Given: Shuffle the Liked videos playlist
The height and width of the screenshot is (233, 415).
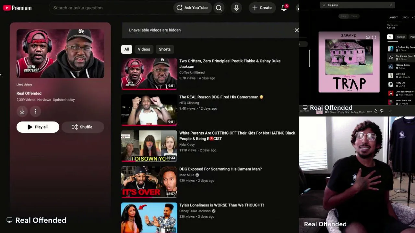Looking at the screenshot, I should [x=83, y=127].
